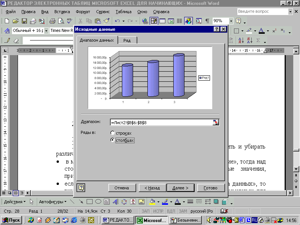Open 'Пуск' start menu
This screenshot has width=300, height=225.
coord(11,220)
